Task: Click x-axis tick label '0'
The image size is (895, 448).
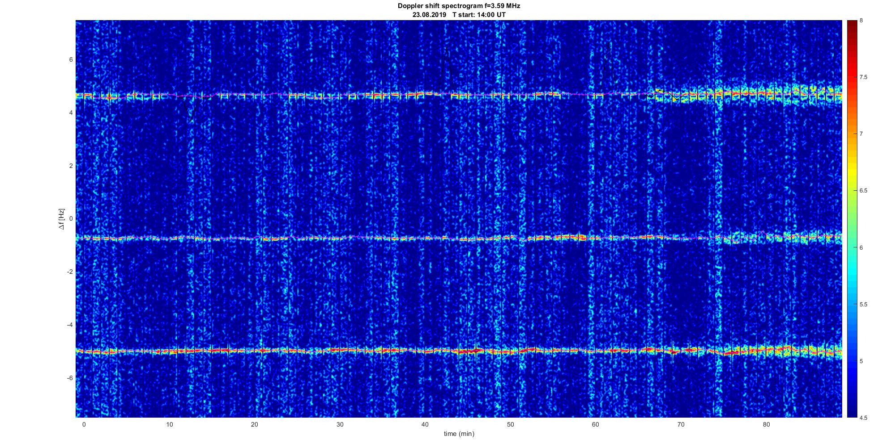Action: pos(84,424)
